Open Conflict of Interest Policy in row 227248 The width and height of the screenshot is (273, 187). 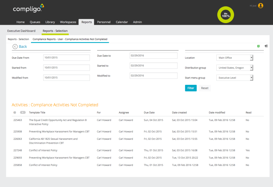pyautogui.click(x=43, y=150)
